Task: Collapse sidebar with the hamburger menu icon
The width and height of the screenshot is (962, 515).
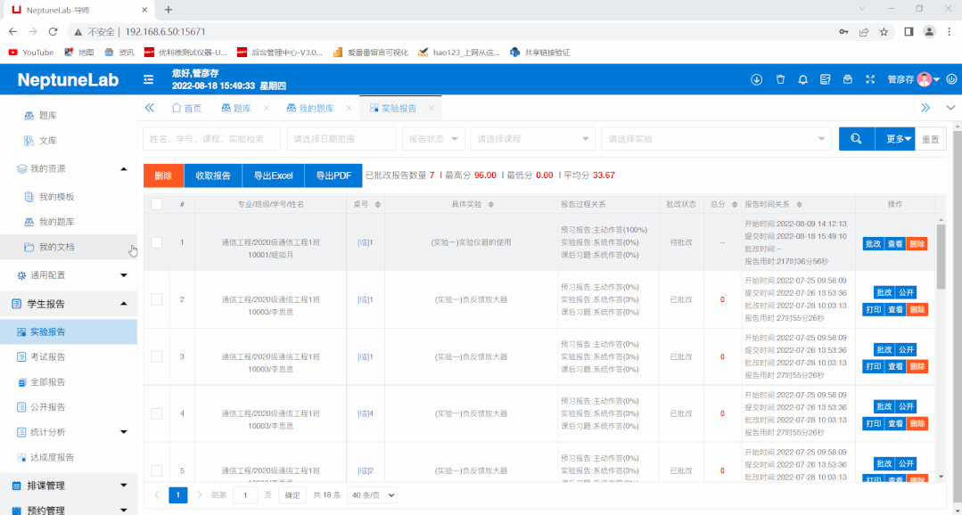Action: coord(149,79)
